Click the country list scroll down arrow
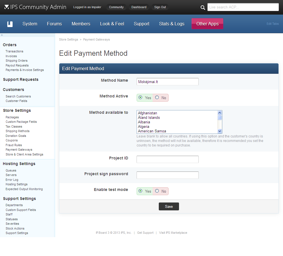The width and height of the screenshot is (283, 256). [220, 131]
